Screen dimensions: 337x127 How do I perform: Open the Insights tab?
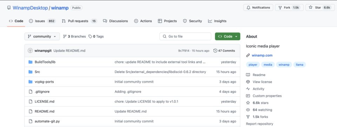pyautogui.click(x=217, y=21)
